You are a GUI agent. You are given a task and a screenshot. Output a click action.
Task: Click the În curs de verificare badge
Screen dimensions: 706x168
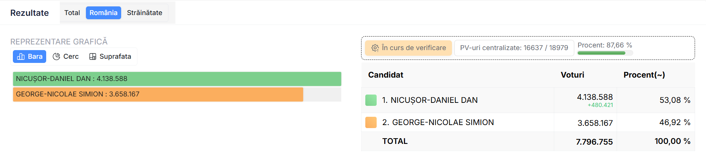[408, 48]
